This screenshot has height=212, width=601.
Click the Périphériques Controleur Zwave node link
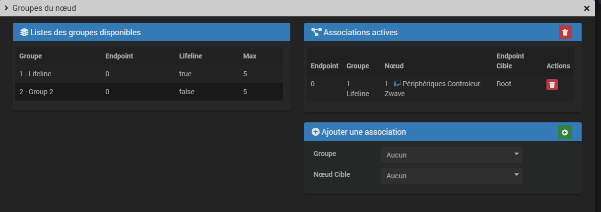tap(432, 89)
